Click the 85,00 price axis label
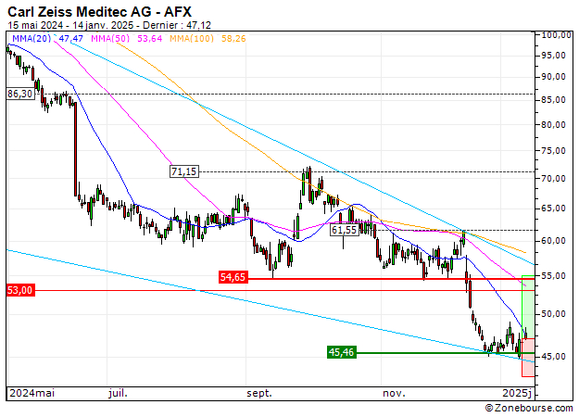The height and width of the screenshot is (417, 579). pos(554,100)
